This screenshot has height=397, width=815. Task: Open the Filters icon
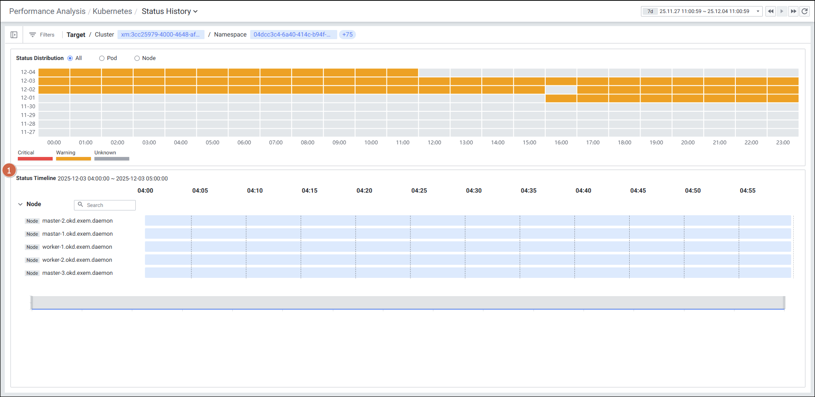(33, 35)
